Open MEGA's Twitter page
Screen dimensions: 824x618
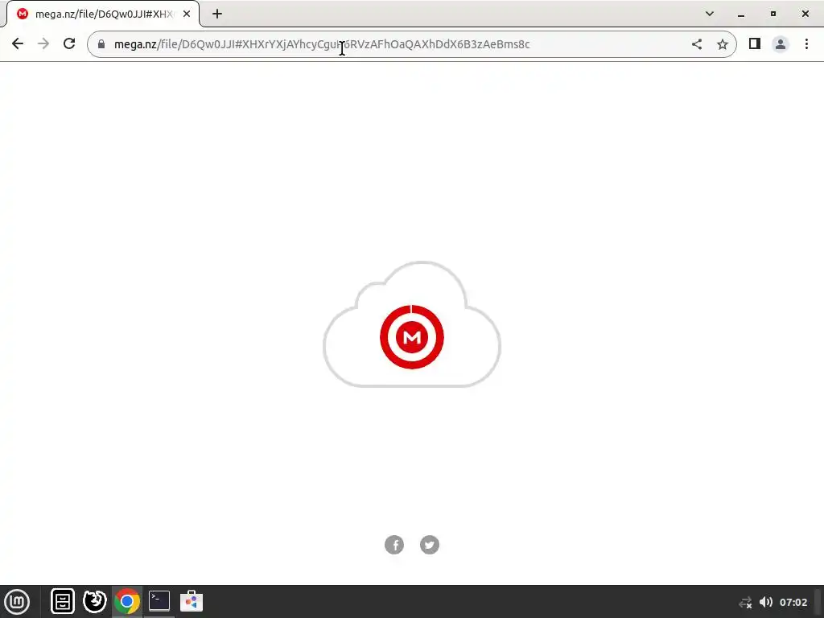pos(430,545)
